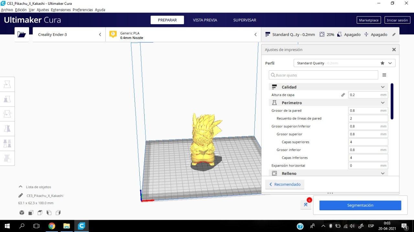Screen dimensions: 414x232
Task: Click the infill icon beside 20%
Action: click(322, 35)
